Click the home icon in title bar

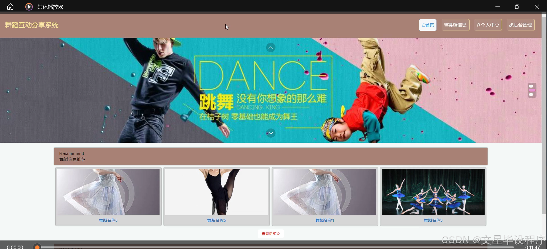click(x=10, y=7)
